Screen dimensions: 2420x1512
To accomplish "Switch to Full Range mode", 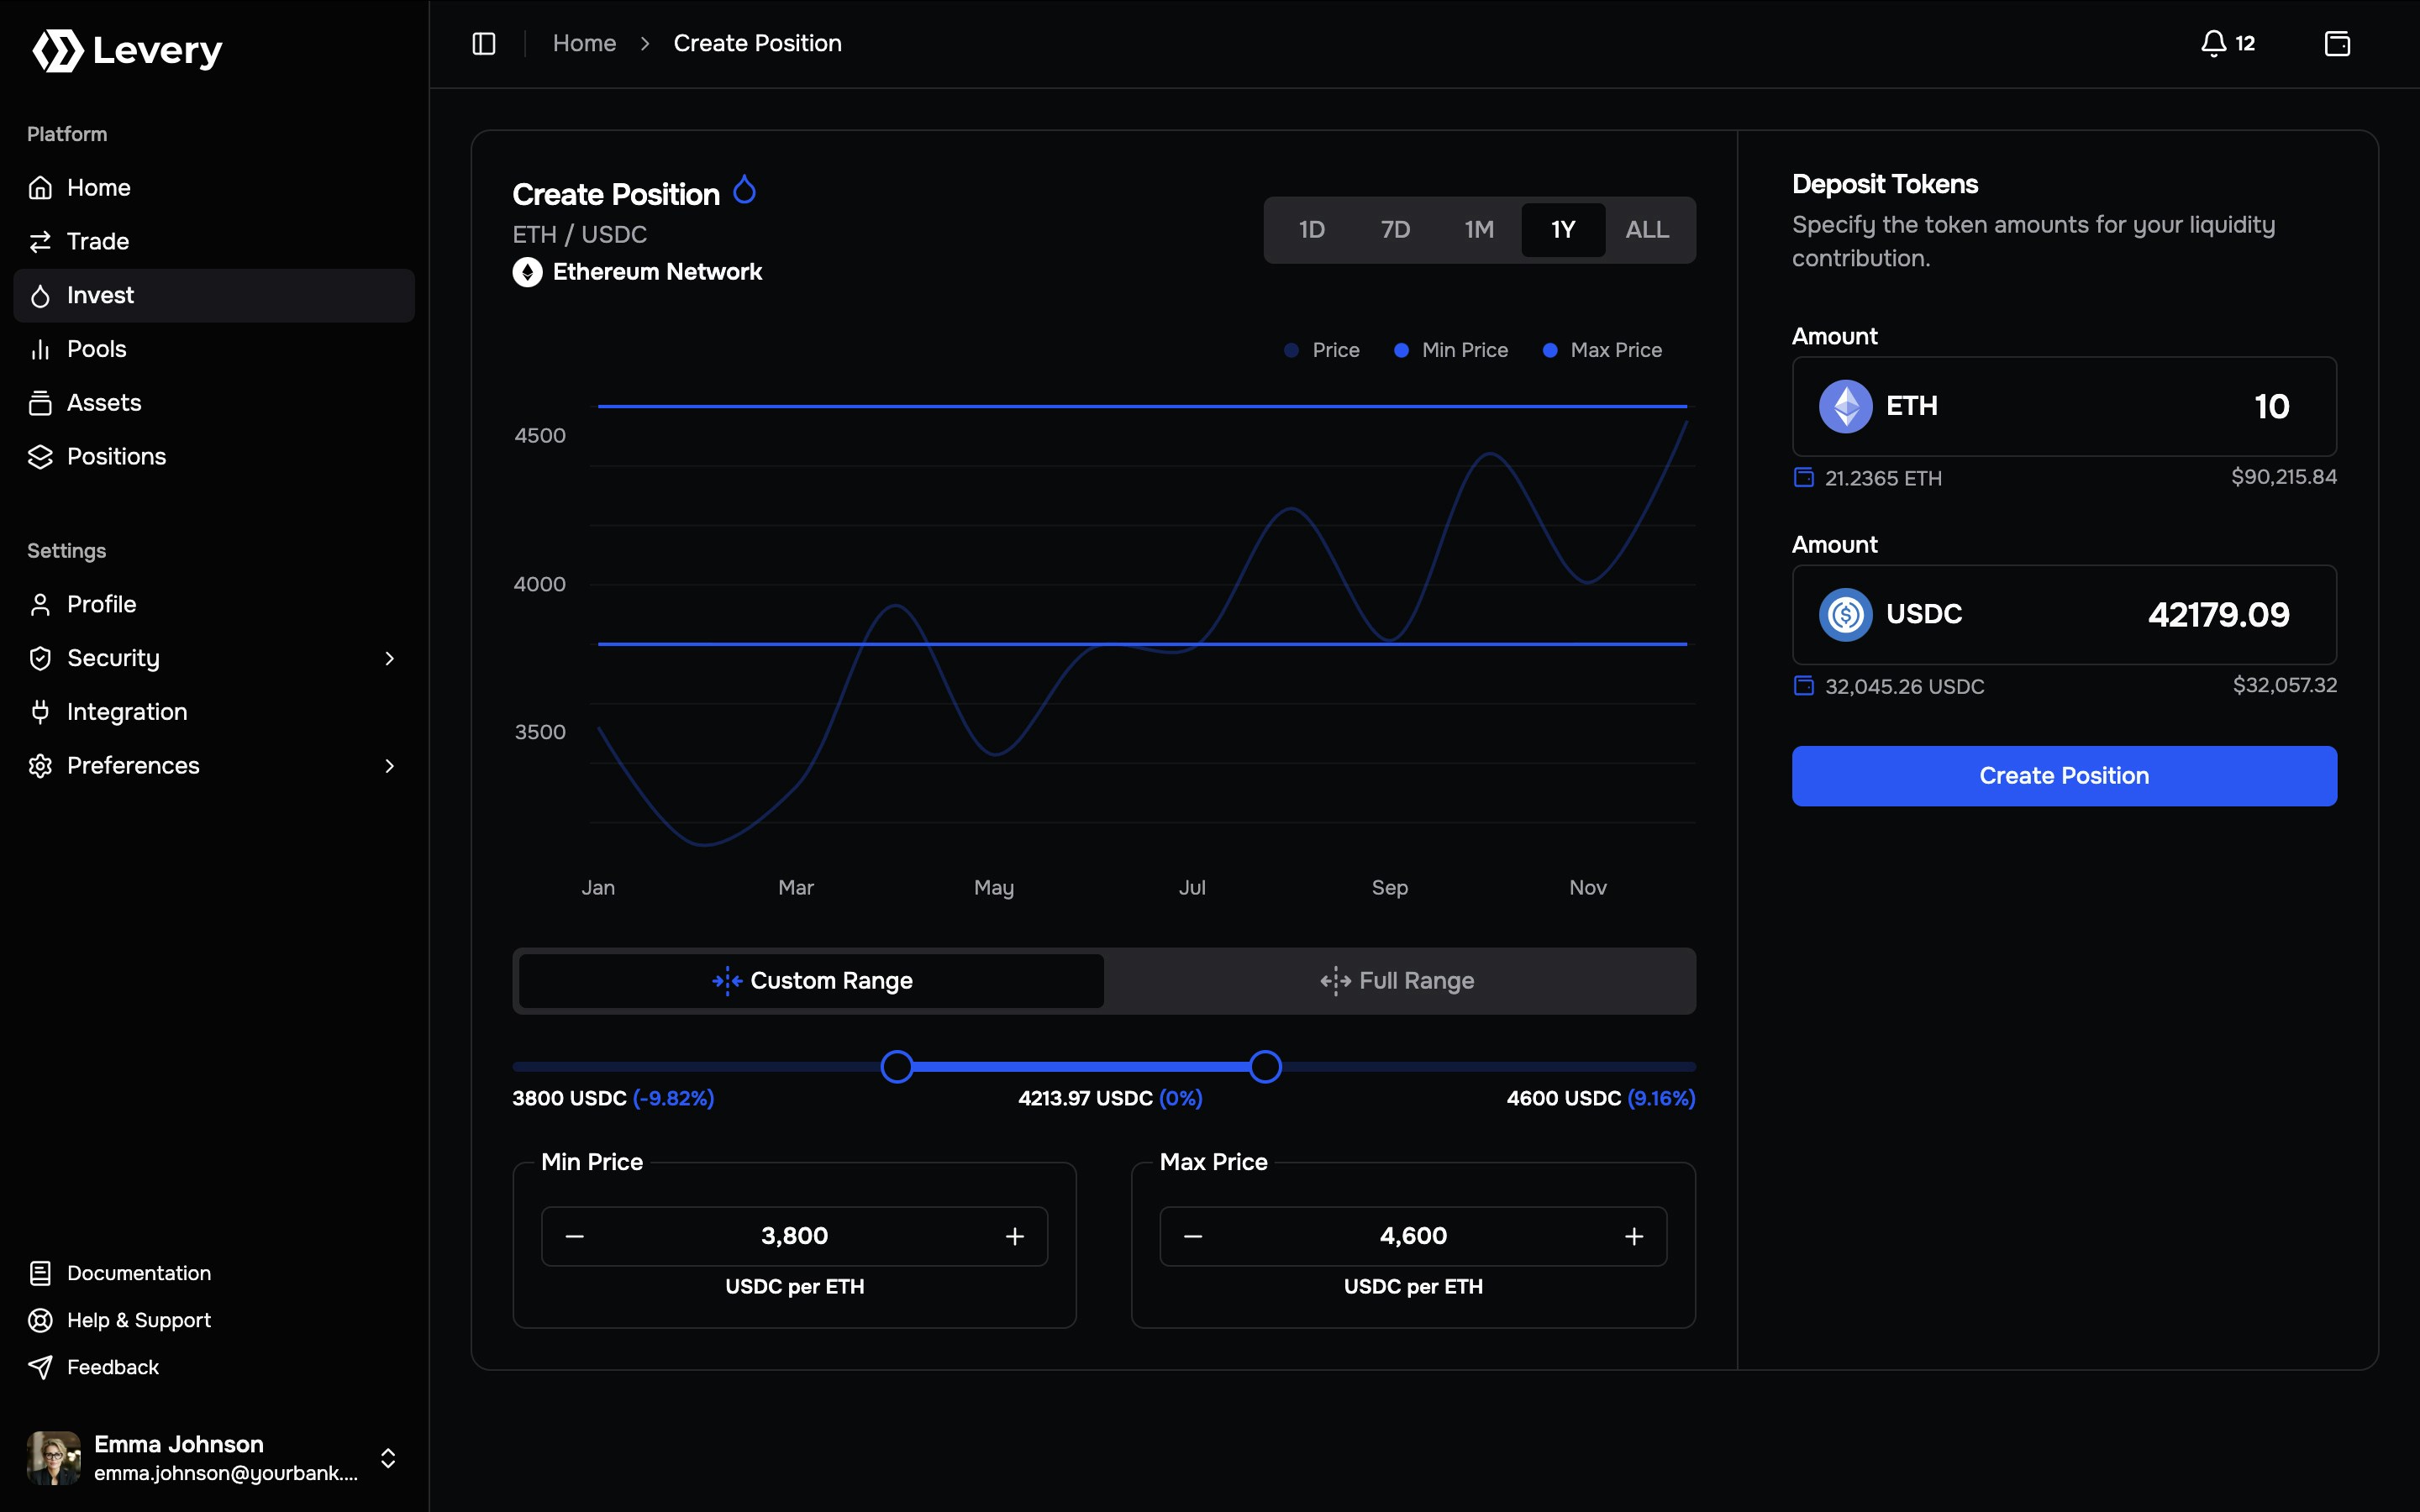I will (x=1398, y=980).
